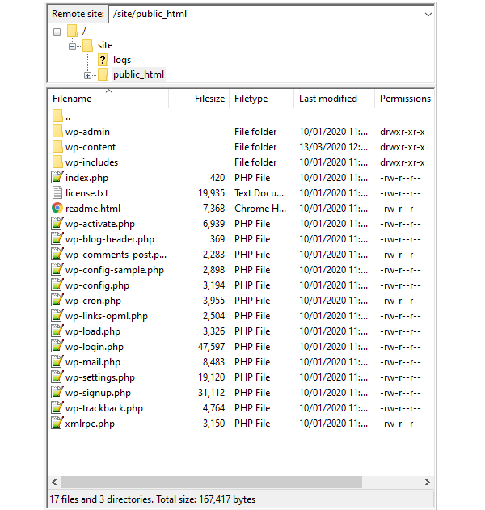Viewport: 485px width, 510px height.
Task: Click the horizontal scrollbar left arrow
Action: [x=54, y=482]
